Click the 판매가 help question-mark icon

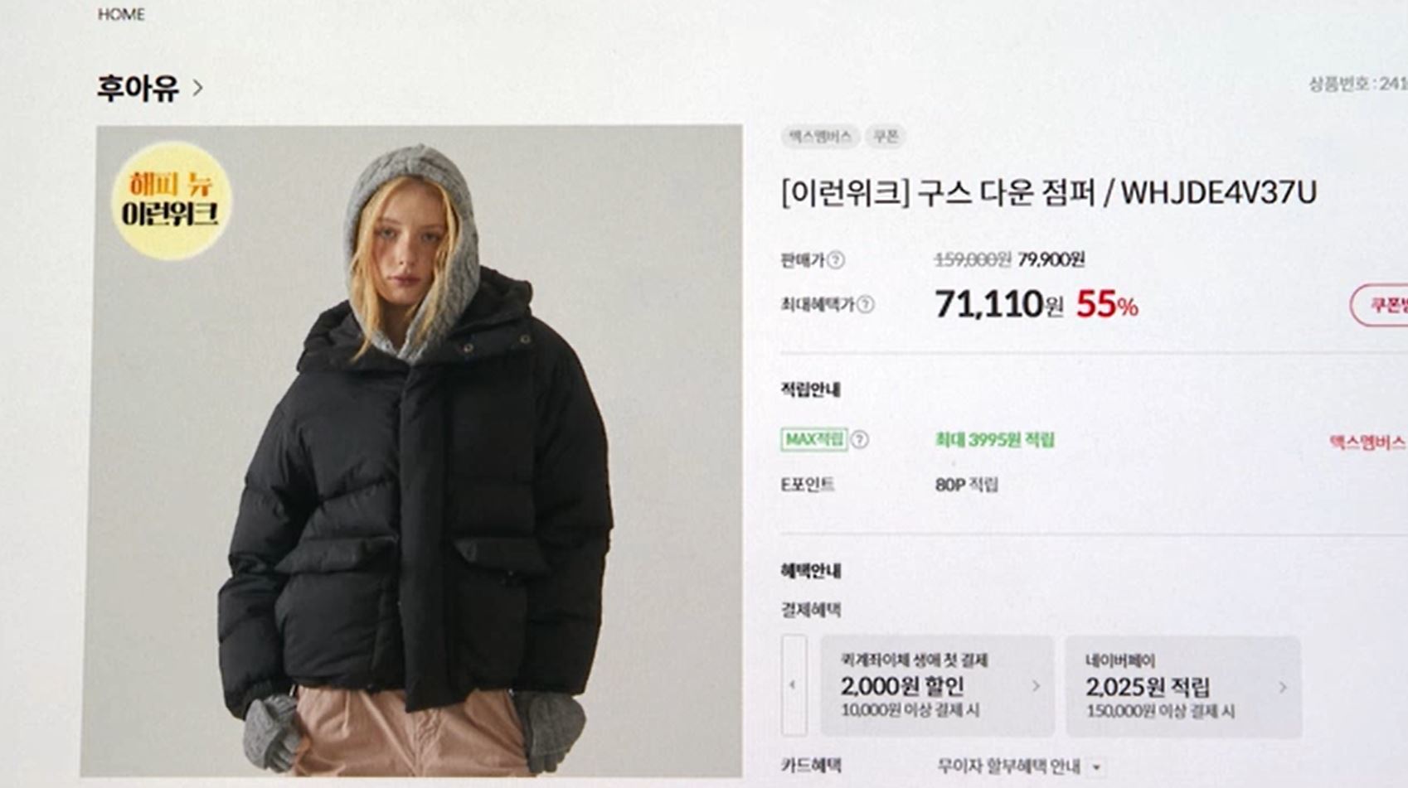pyautogui.click(x=836, y=260)
